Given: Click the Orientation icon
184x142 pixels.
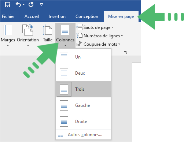Looking at the screenshot, I should coord(28,30).
